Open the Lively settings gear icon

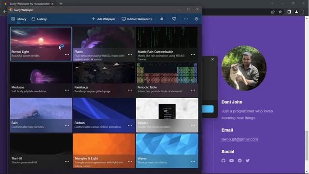coord(197,19)
